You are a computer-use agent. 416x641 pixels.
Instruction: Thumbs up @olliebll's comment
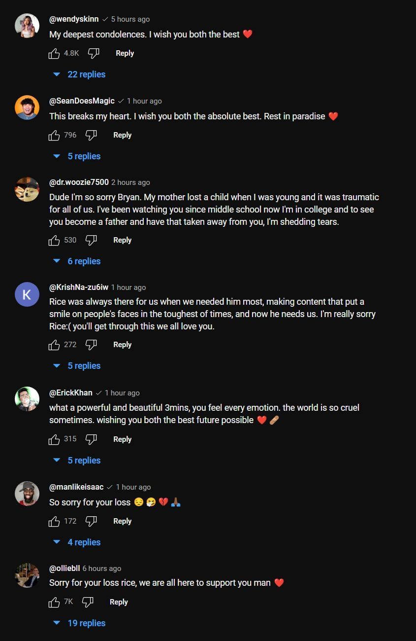tap(54, 602)
